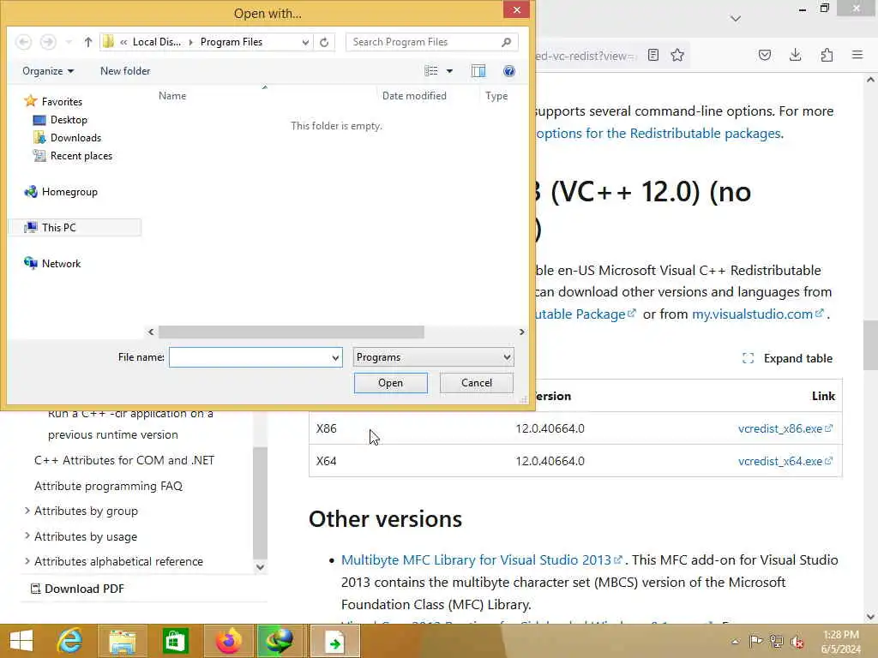Expand the address bar path dropdown
The image size is (878, 658).
click(x=305, y=42)
